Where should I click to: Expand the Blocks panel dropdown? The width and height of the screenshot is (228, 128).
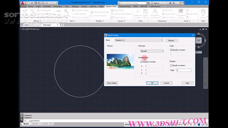point(37,21)
